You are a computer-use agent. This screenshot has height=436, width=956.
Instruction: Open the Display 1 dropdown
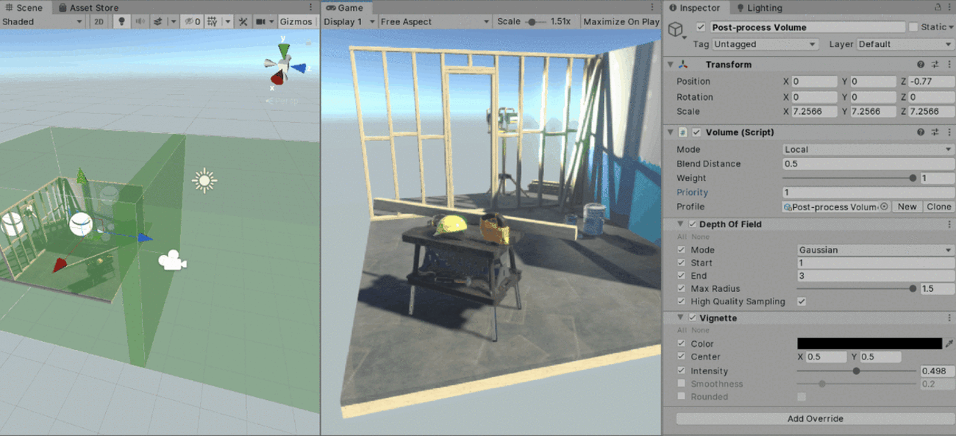pos(350,21)
